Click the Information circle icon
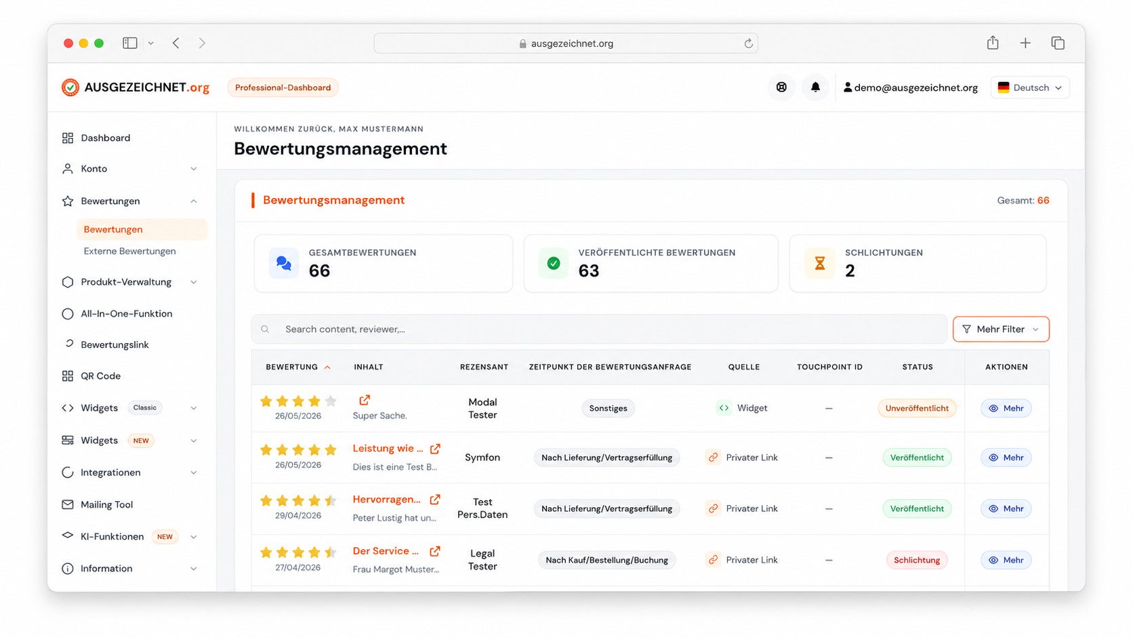This screenshot has height=638, width=1133. 68,569
